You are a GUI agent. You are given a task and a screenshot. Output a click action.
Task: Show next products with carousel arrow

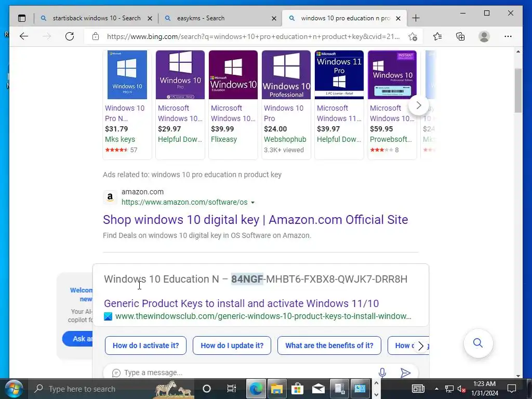pos(419,105)
